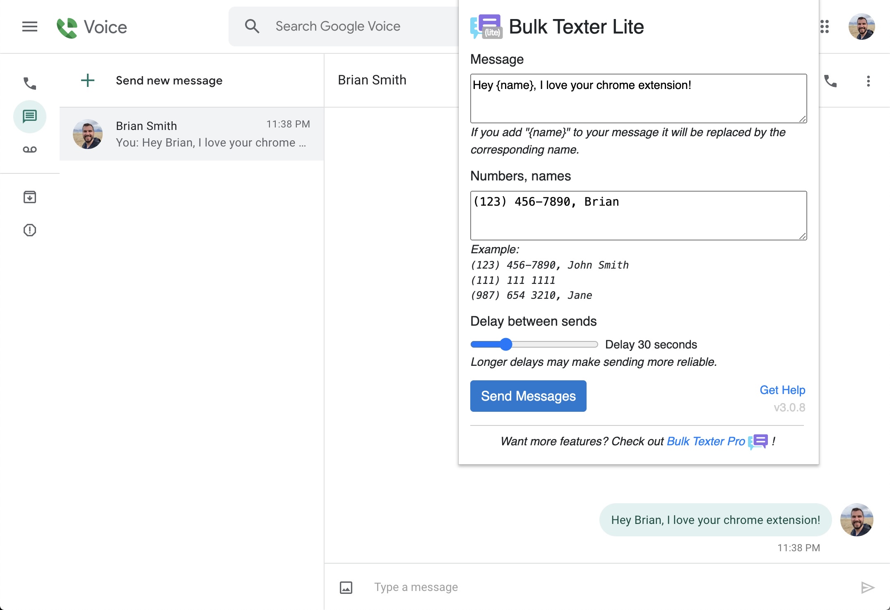Open the Archive folder icon

point(30,197)
